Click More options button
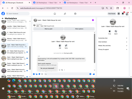Viewport: 132px width, 99px height. pyautogui.click(x=79, y=29)
